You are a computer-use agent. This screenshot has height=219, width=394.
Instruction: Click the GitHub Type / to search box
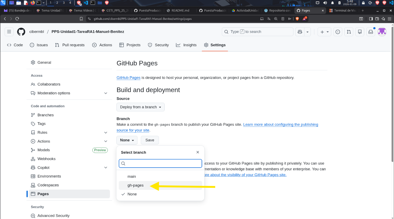coord(257,32)
